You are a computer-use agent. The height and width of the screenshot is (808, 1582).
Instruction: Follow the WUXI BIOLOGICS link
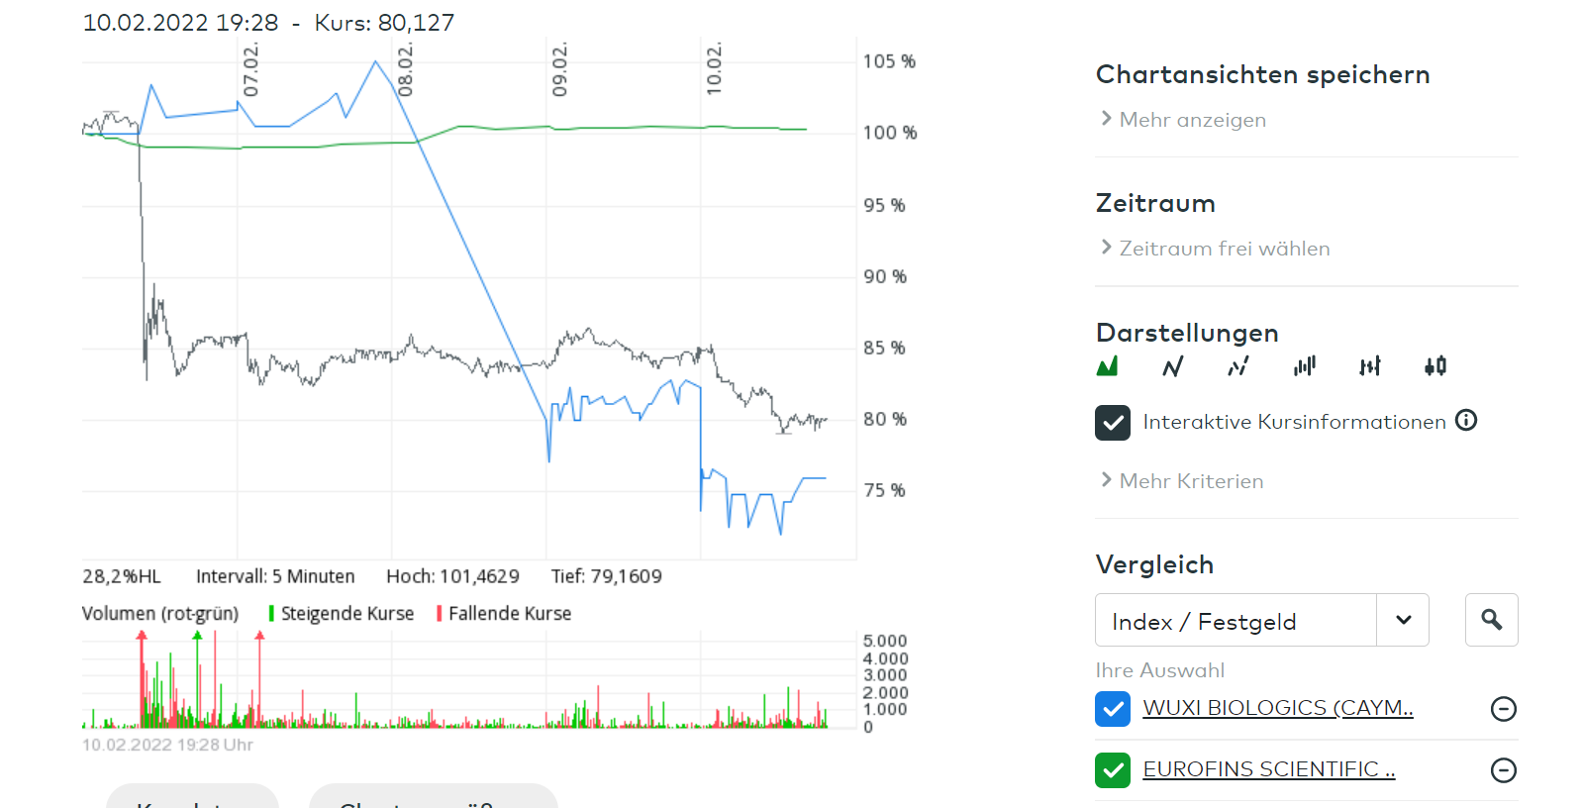coord(1278,709)
